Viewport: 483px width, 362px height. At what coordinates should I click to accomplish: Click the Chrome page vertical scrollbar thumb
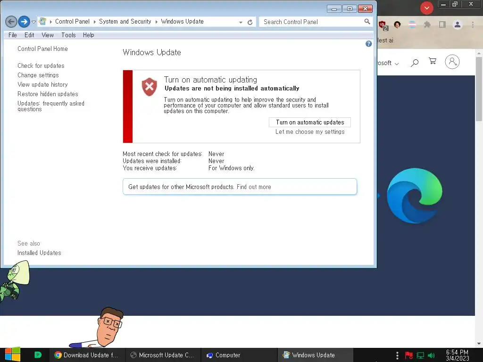click(x=479, y=89)
